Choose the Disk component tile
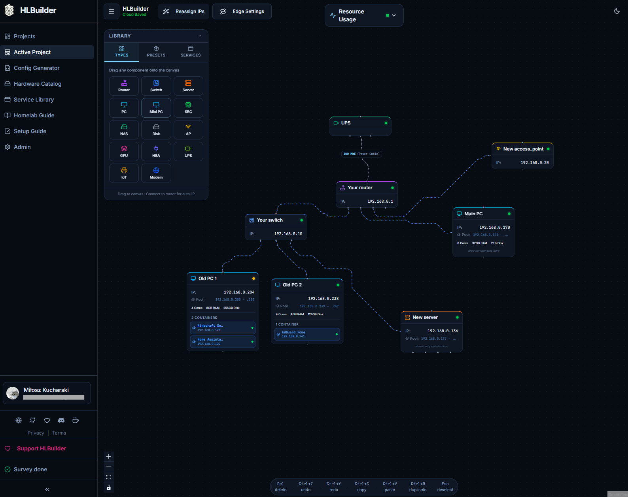 click(156, 130)
